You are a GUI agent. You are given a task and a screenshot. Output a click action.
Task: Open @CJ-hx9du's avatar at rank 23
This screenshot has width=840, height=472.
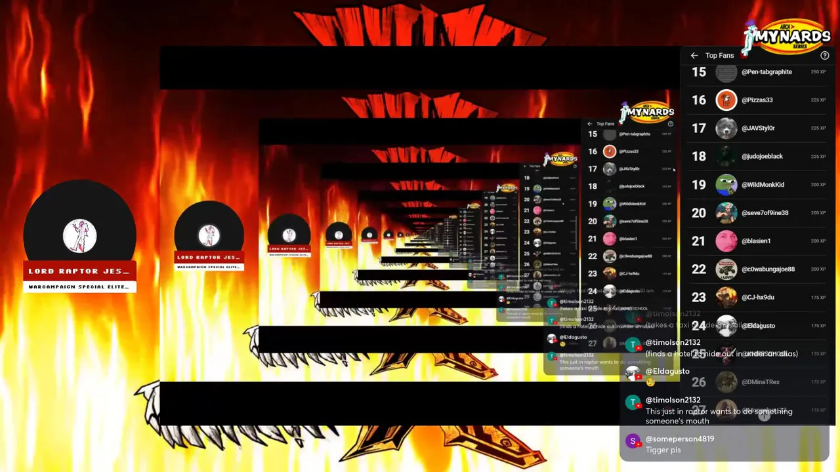pyautogui.click(x=726, y=298)
